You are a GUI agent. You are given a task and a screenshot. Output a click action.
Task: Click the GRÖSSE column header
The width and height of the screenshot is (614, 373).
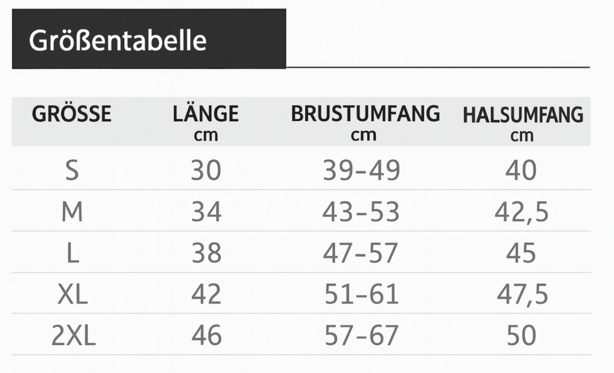[72, 113]
